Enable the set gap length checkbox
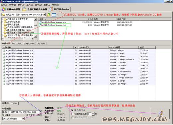 (73, 114)
